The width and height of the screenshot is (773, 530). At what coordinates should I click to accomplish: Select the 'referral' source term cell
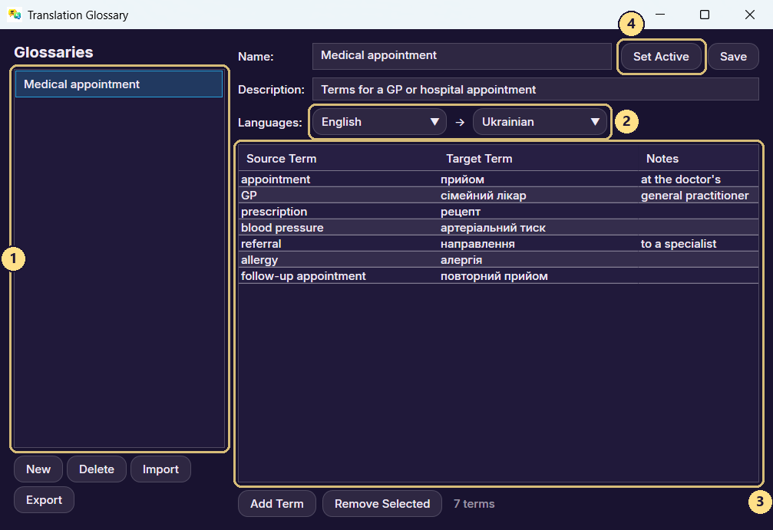tap(339, 244)
